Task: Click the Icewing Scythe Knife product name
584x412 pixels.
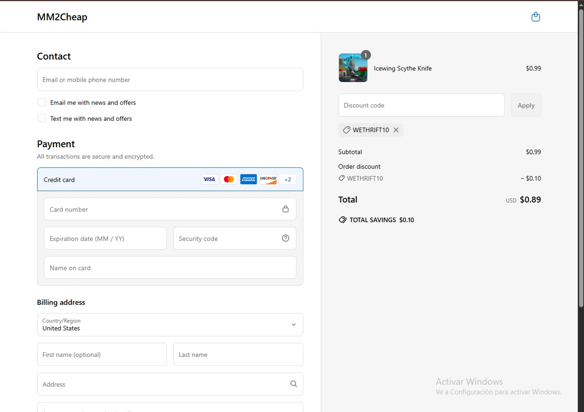Action: (403, 68)
